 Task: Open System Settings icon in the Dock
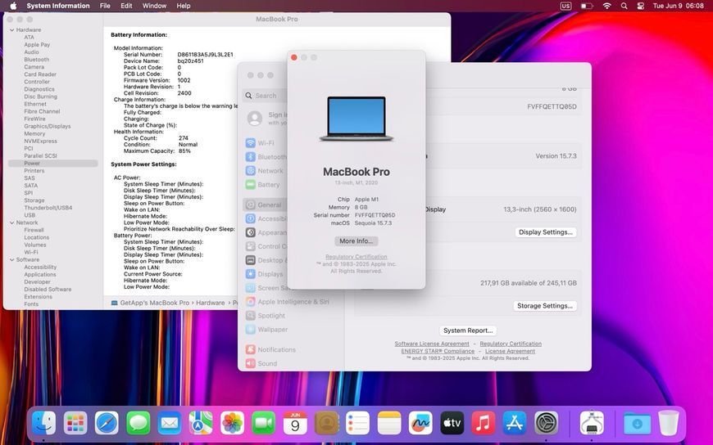546,423
